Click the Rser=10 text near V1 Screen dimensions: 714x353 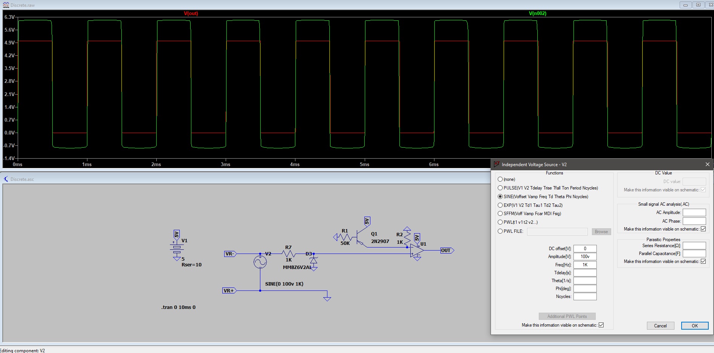(191, 265)
